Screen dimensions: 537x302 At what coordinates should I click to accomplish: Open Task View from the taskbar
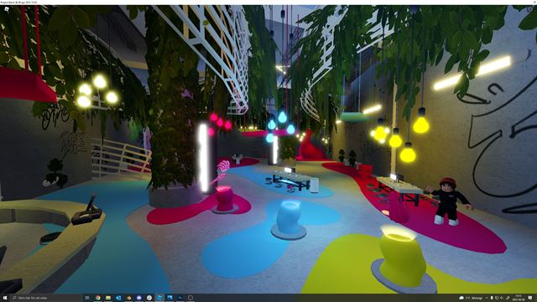pos(87,298)
